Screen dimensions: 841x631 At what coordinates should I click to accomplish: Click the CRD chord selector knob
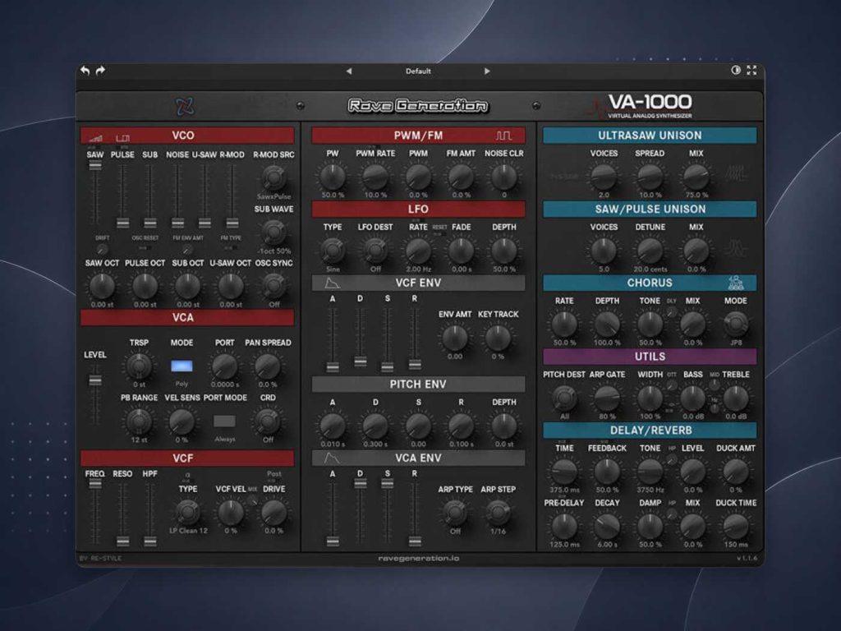[x=268, y=421]
